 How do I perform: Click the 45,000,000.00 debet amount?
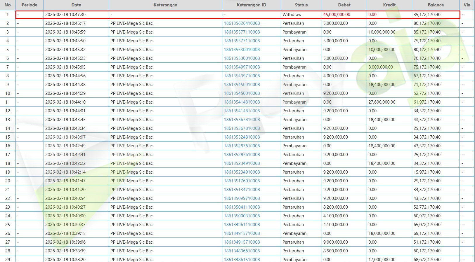[x=337, y=15]
